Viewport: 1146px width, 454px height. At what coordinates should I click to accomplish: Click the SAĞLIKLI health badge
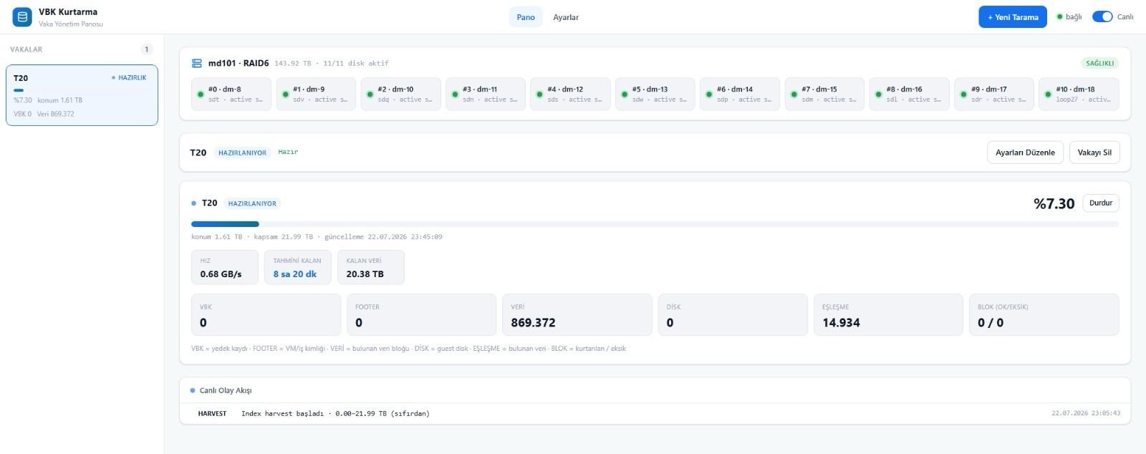[1099, 63]
